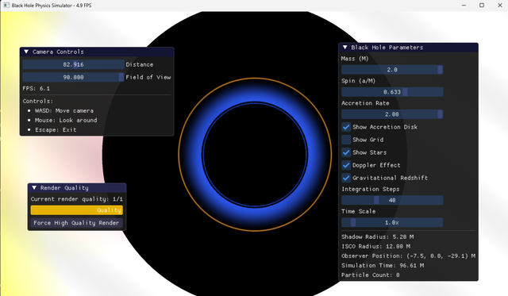Click the 'WASD: Move camera' hint
508x296 pixels.
[64, 111]
